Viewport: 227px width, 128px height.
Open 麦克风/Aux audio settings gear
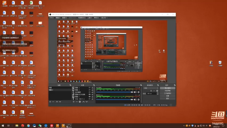point(138,100)
